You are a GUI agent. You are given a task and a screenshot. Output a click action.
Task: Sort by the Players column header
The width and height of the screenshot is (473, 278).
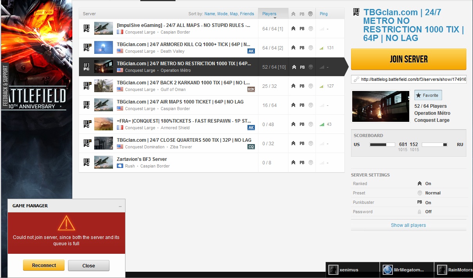[273, 14]
